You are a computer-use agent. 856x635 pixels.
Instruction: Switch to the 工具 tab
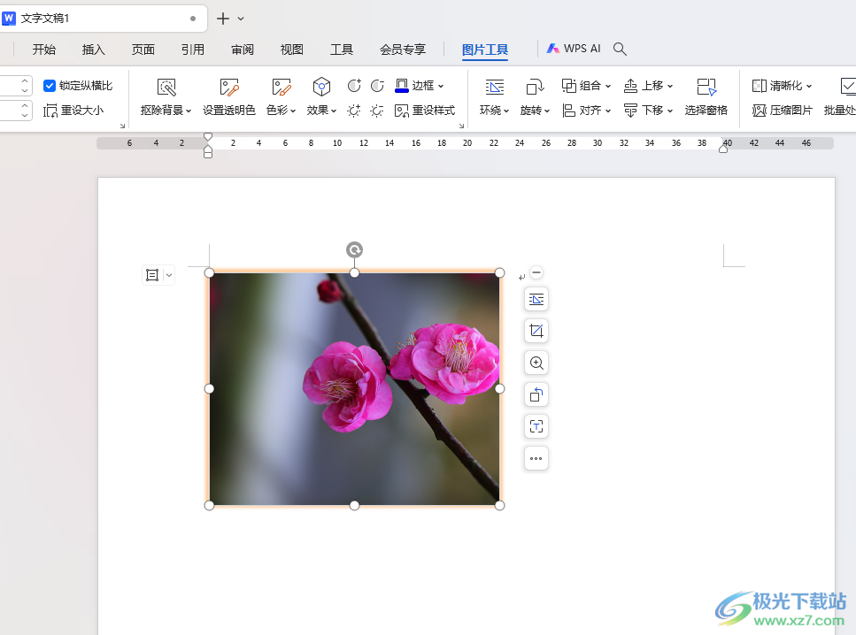[x=342, y=50]
